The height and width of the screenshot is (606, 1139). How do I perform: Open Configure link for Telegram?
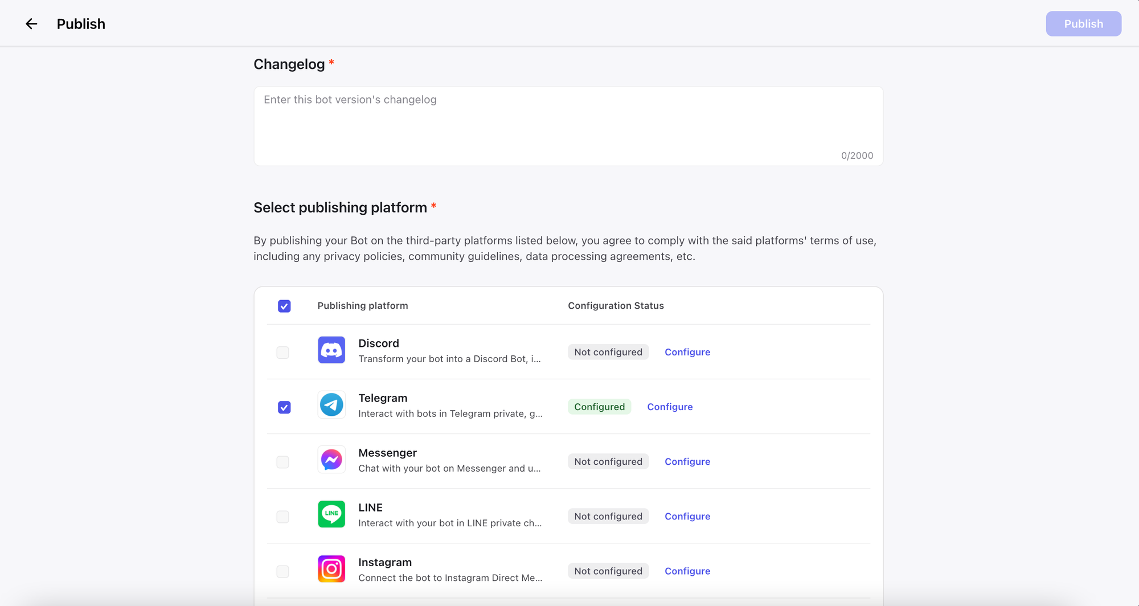670,407
